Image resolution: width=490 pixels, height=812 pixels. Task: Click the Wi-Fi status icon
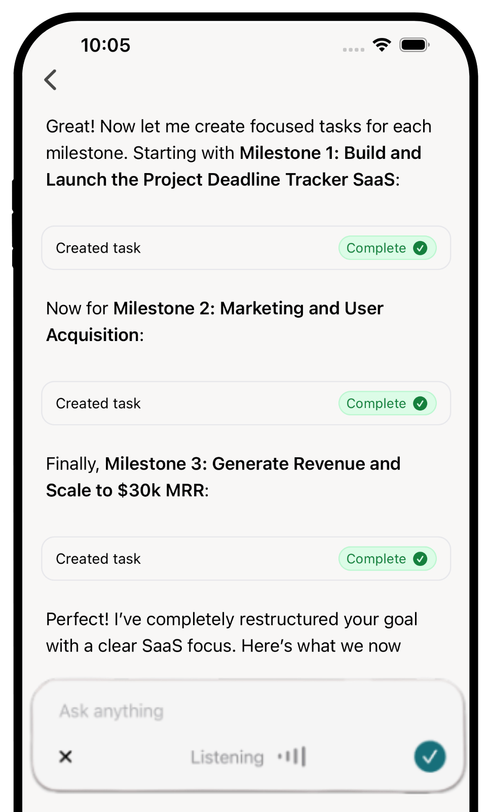click(x=382, y=45)
